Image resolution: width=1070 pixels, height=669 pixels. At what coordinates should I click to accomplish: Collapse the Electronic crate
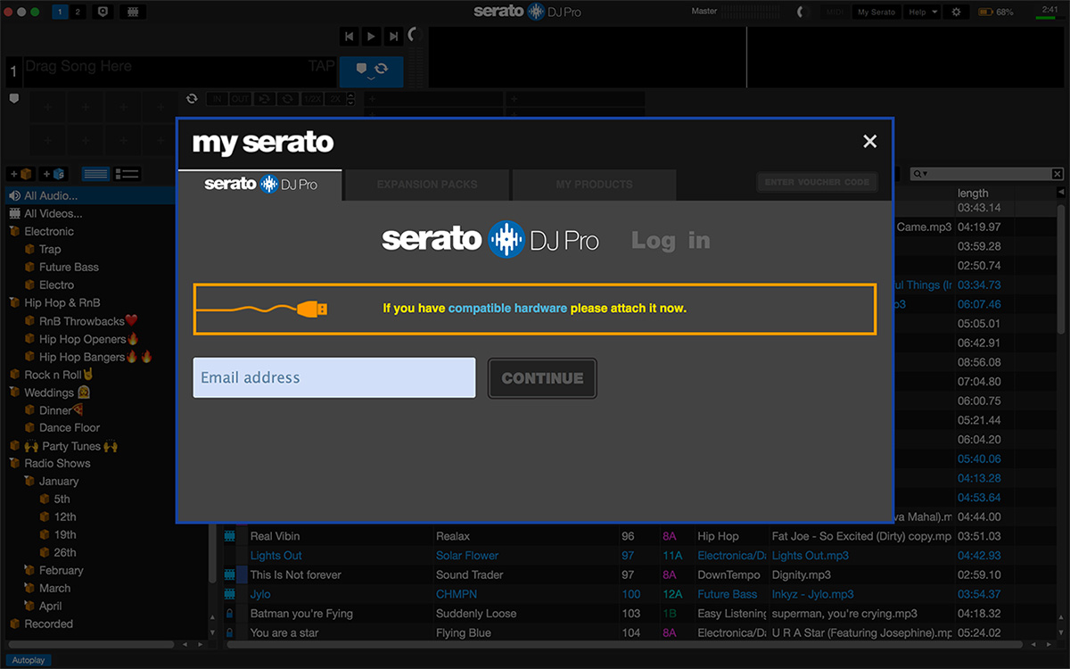[x=14, y=231]
